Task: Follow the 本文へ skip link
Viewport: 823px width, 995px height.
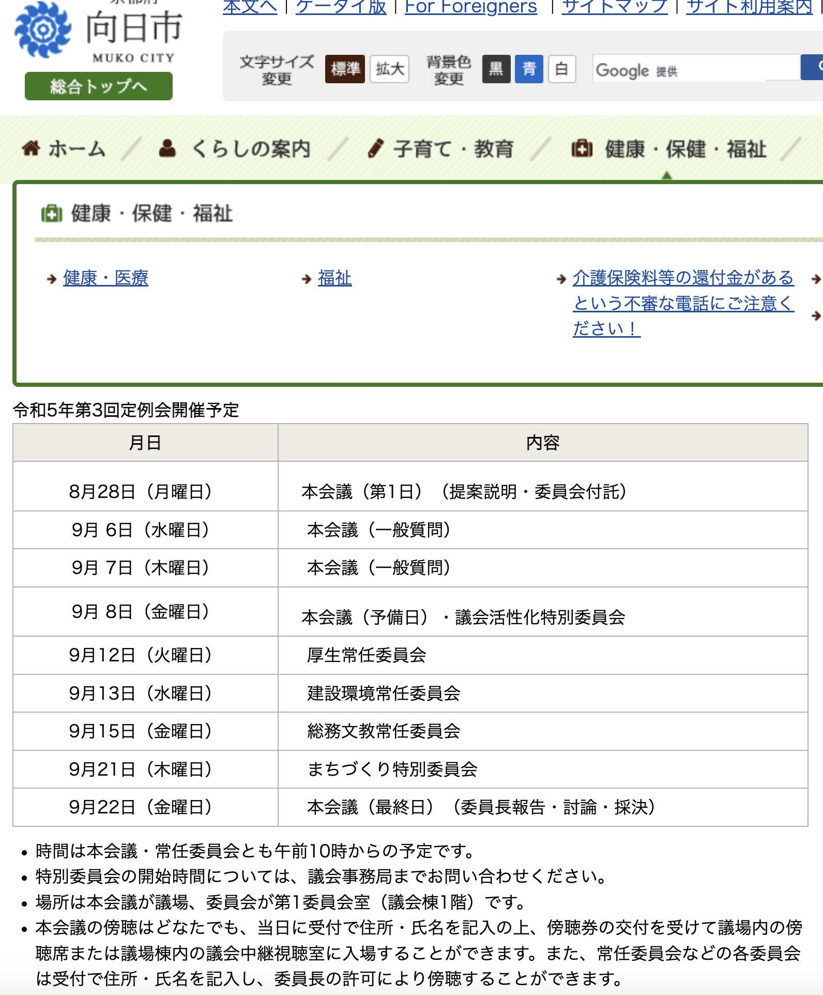Action: coord(250,7)
